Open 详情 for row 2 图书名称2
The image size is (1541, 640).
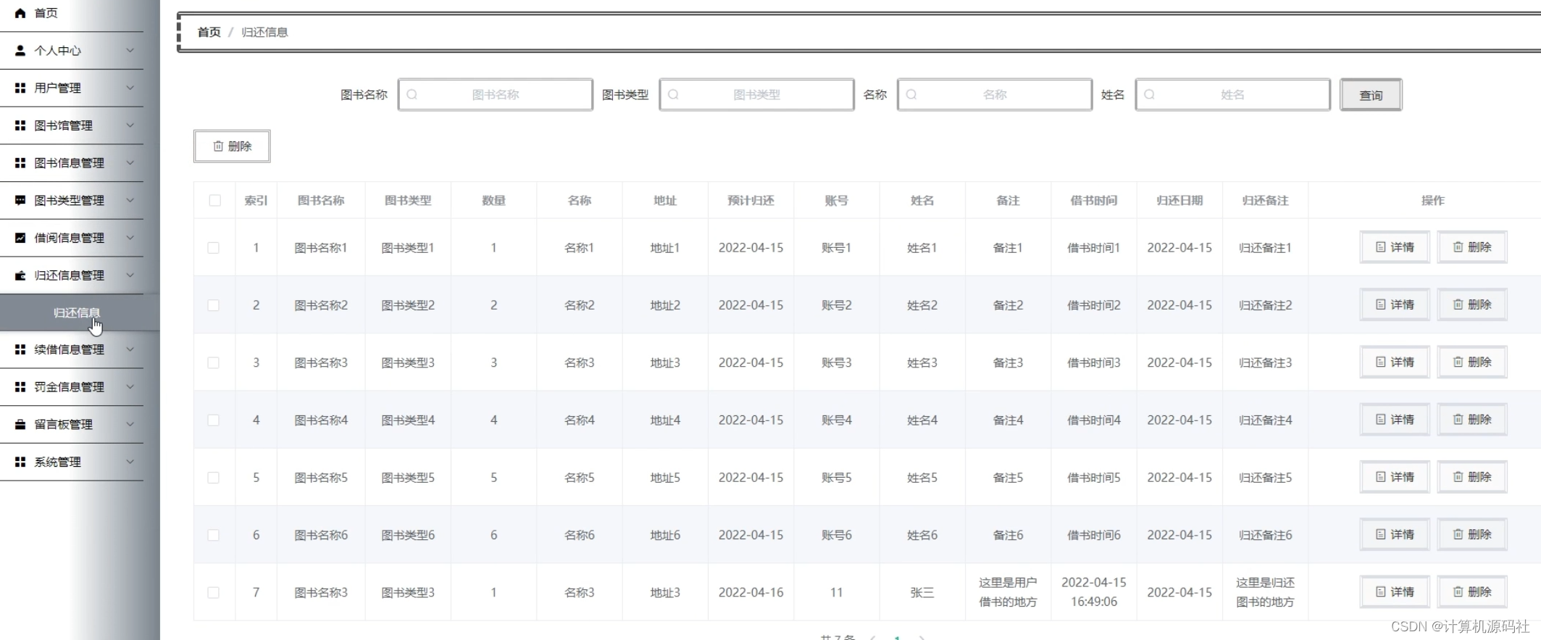point(1395,304)
